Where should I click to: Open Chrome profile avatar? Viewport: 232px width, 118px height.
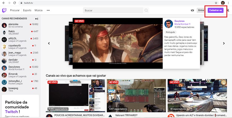coord(223,3)
